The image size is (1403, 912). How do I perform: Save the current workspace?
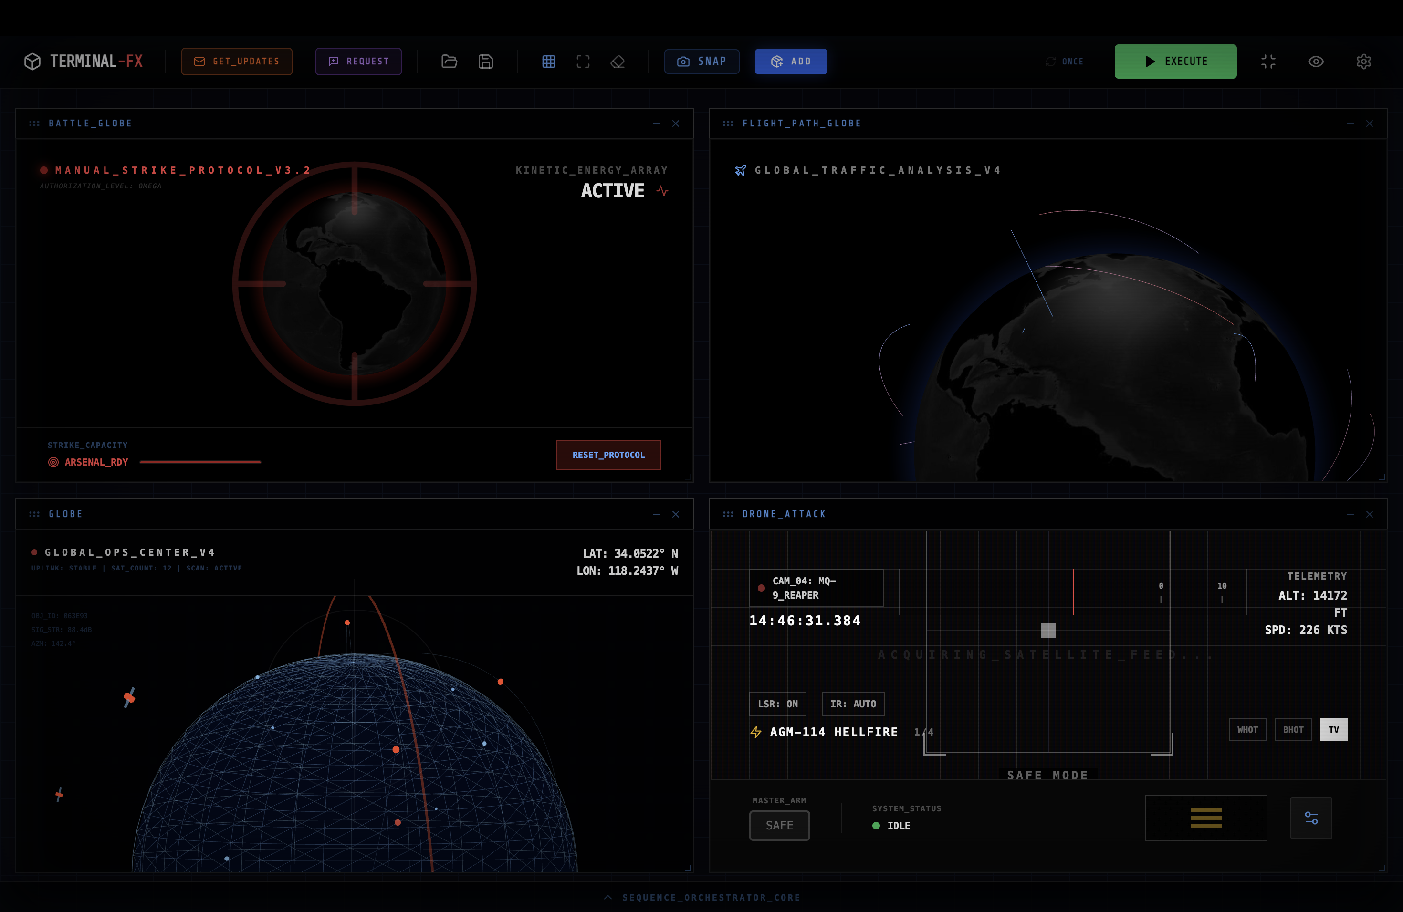485,61
